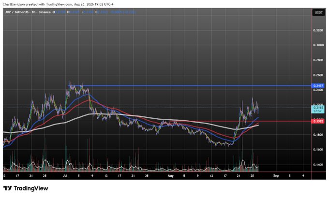Click the current price 0.2163 label
Screen dimensions: 329x197
(x=318, y=109)
